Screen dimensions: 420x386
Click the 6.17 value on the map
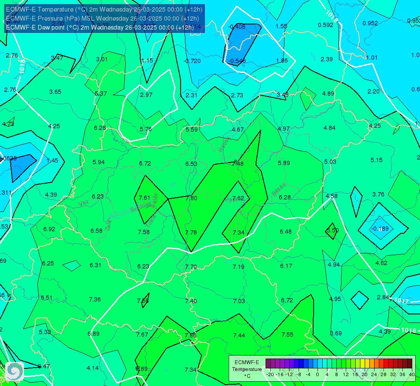pyautogui.click(x=286, y=266)
